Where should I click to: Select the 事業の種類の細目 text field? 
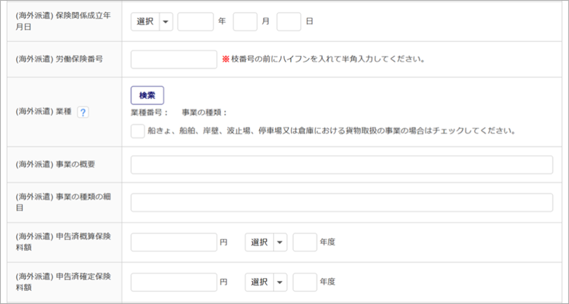(342, 202)
